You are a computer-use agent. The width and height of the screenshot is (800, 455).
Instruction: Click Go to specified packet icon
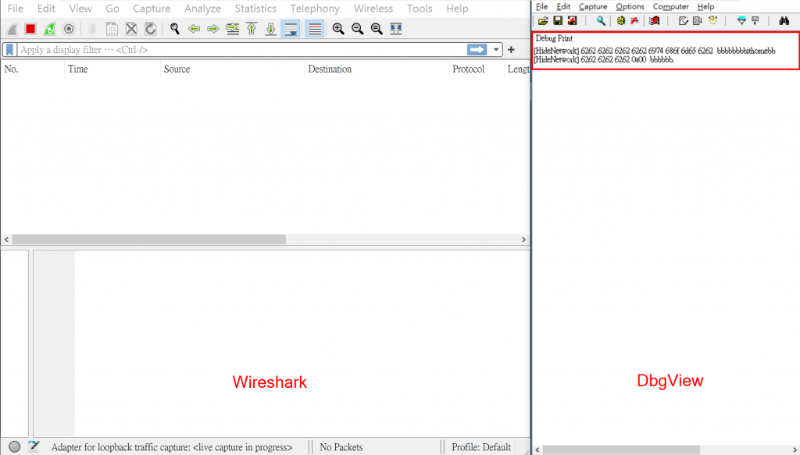[233, 29]
